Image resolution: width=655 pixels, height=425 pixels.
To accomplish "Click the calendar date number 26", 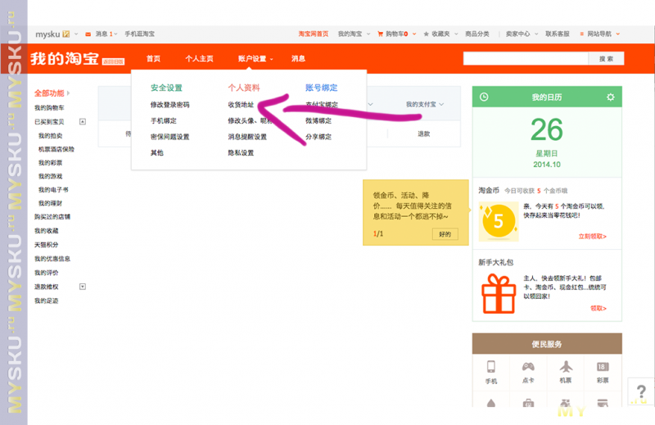I will [x=547, y=129].
